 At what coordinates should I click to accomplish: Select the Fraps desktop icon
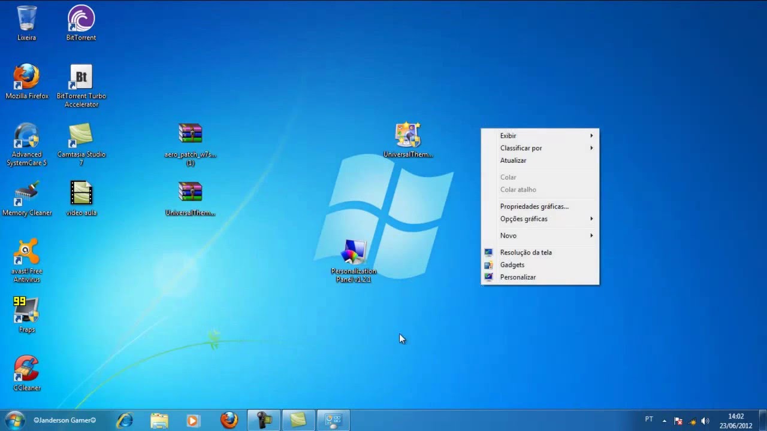point(26,315)
